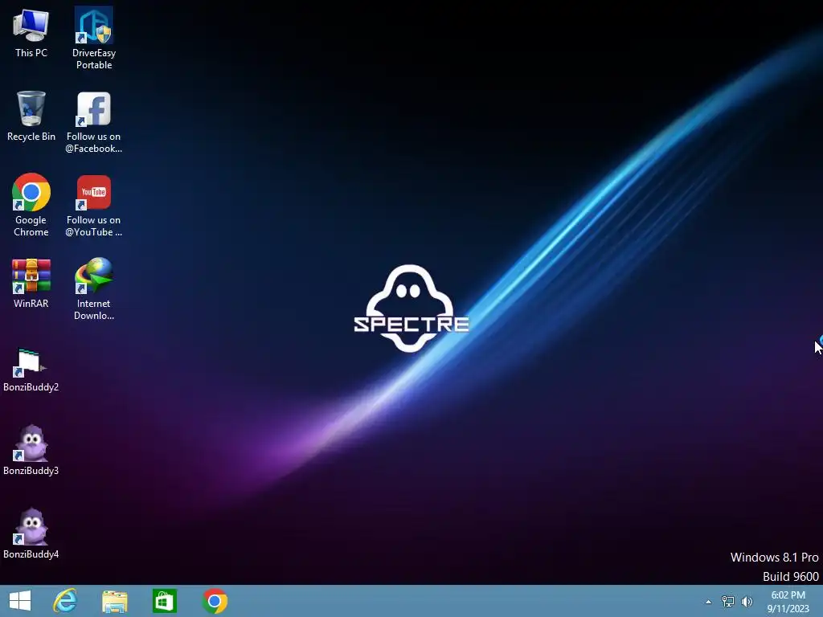Launch Internet Explorer from taskbar
Viewport: 823px width, 617px height.
[65, 601]
